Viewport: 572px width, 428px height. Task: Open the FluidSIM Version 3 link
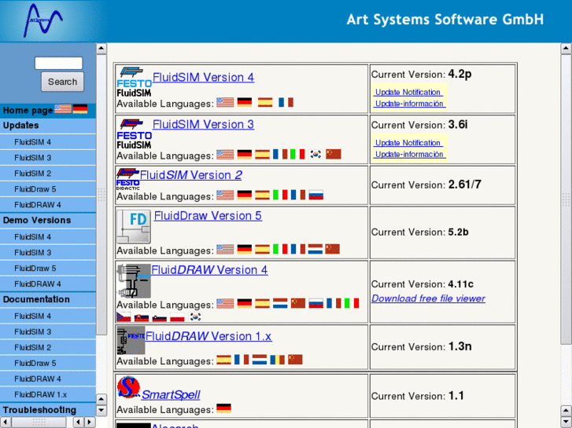(203, 124)
